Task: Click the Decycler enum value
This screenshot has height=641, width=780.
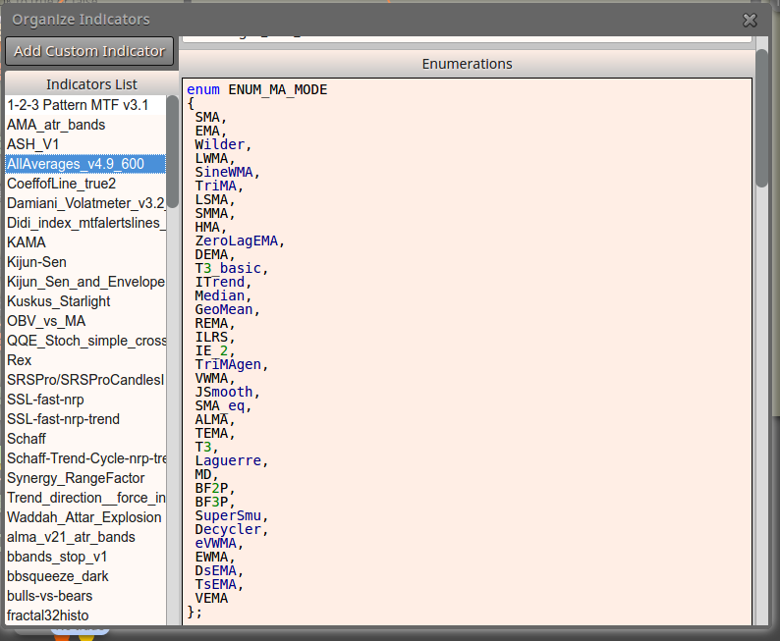Action: [228, 529]
